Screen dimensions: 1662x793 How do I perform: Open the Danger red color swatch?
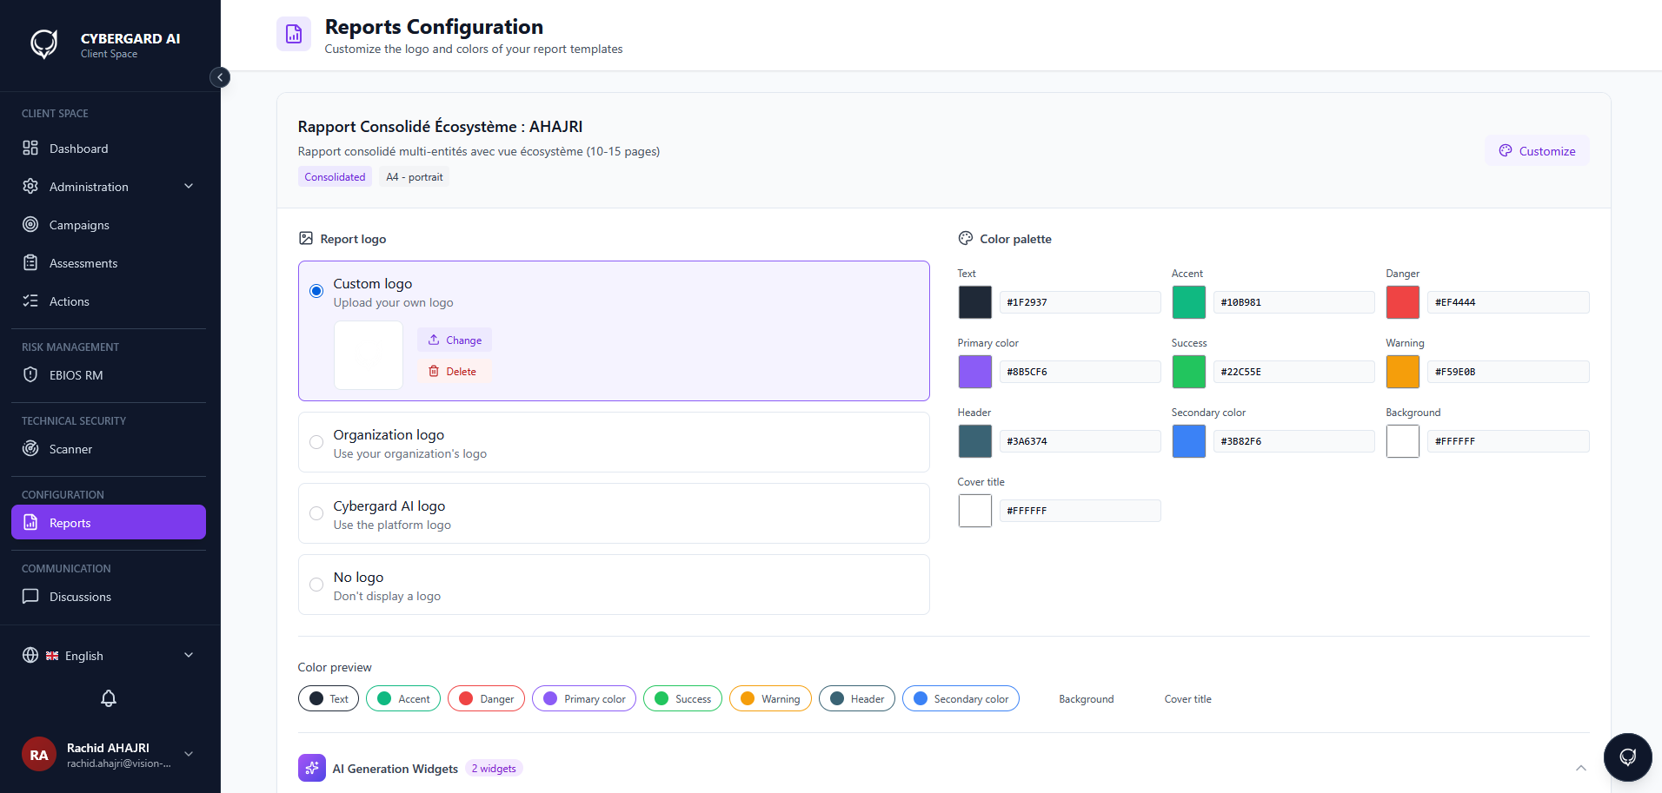click(x=1402, y=302)
